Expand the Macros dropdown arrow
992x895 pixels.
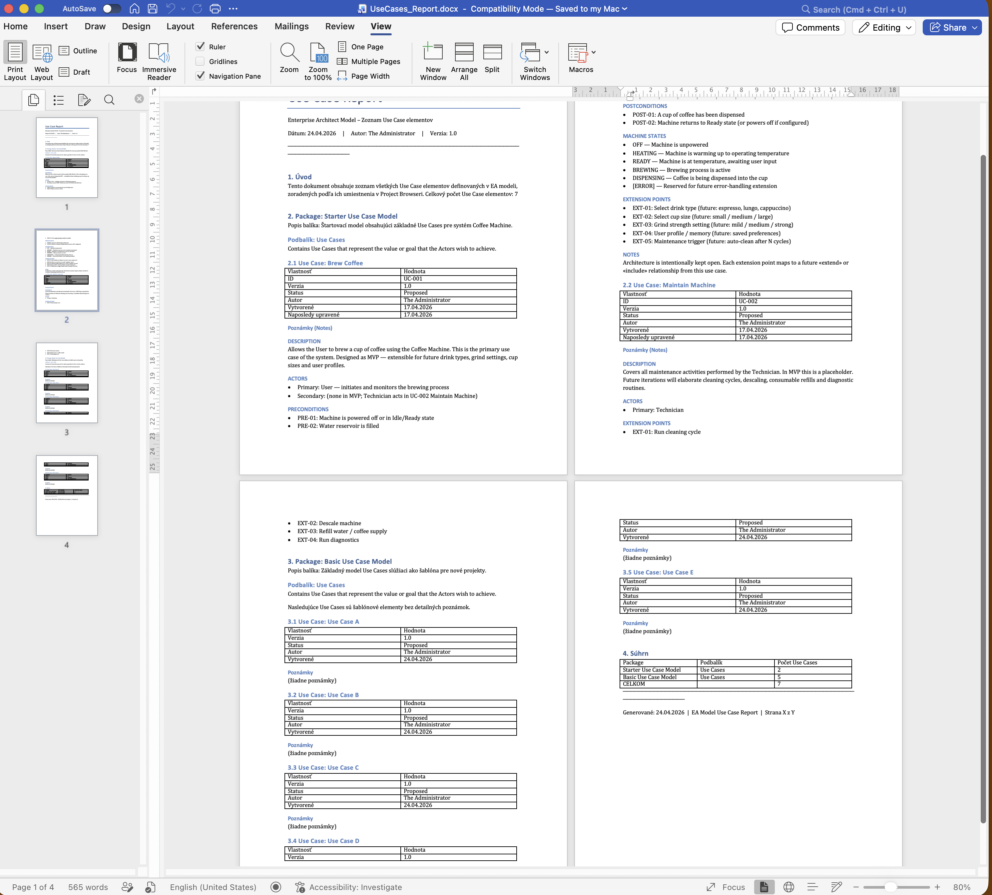[x=593, y=52]
